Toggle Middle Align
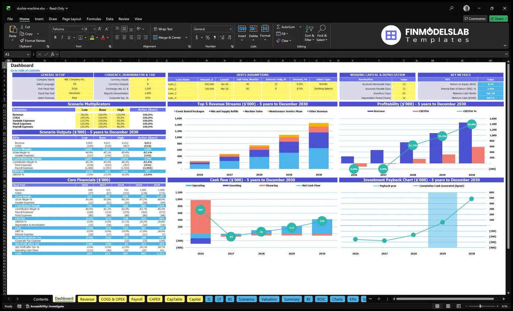This screenshot has width=513, height=311. click(x=124, y=29)
